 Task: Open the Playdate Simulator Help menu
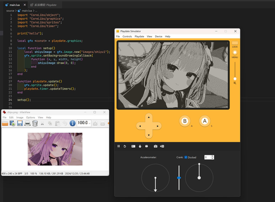(x=168, y=36)
